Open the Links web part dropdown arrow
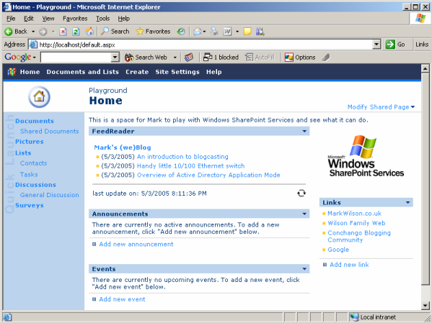 click(x=407, y=203)
